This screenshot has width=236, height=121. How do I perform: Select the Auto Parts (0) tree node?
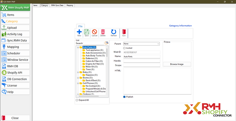point(89,47)
